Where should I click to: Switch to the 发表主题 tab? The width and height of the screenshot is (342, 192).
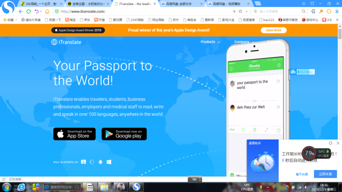(x=88, y=4)
